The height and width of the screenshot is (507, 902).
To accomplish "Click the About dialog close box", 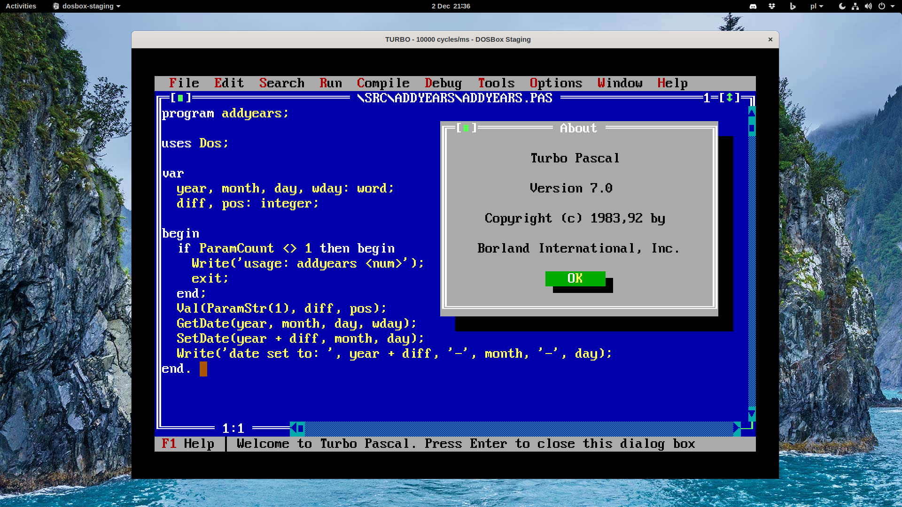I will (x=466, y=128).
